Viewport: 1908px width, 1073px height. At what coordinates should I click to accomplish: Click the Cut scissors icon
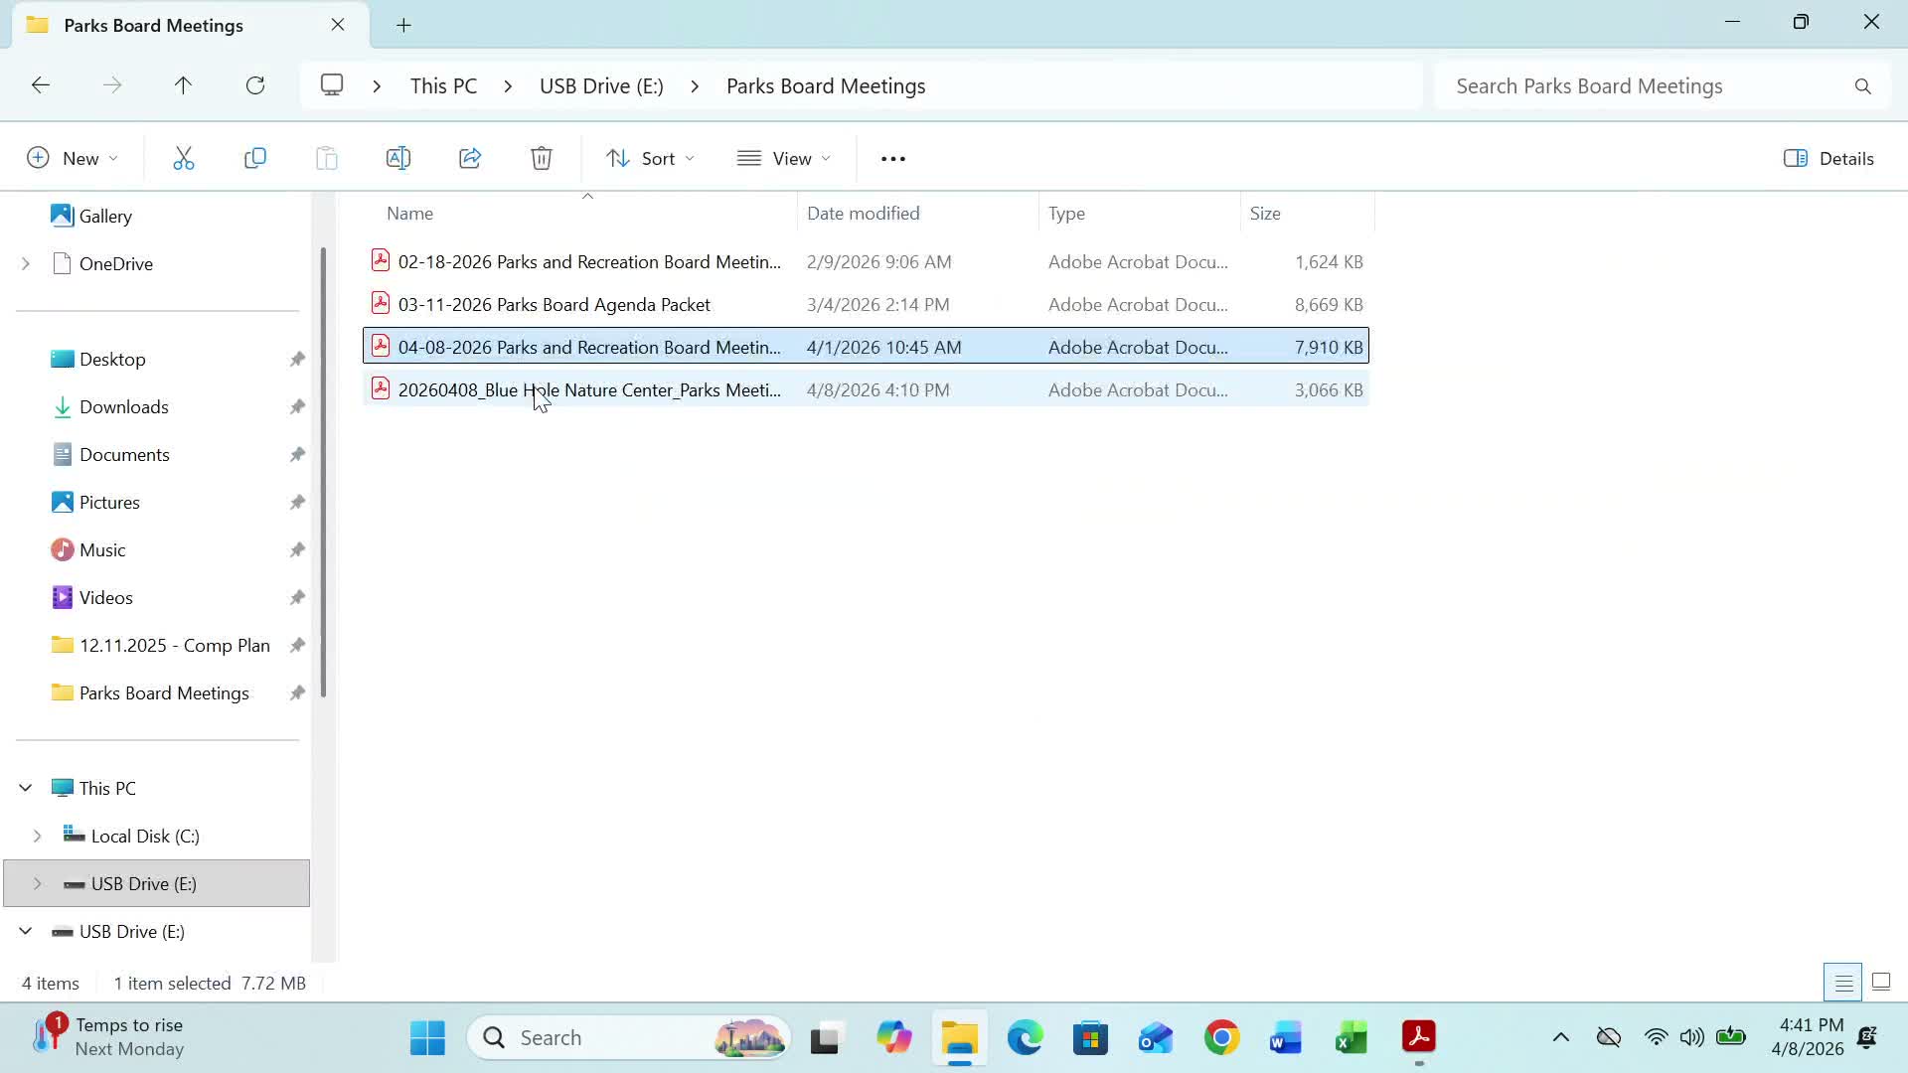click(184, 159)
